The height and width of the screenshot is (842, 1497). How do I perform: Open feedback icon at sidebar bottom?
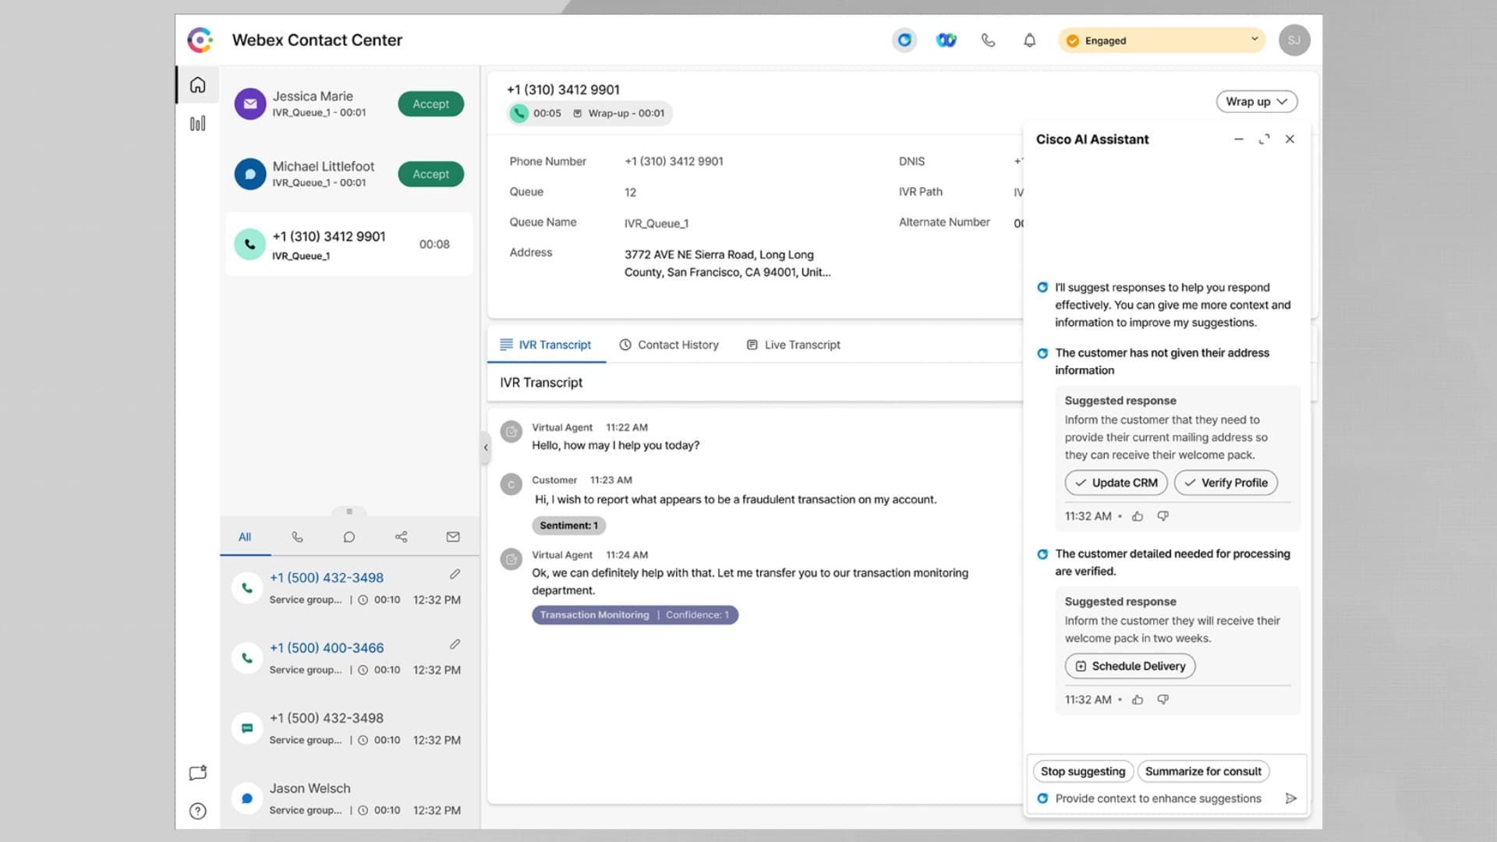197,773
